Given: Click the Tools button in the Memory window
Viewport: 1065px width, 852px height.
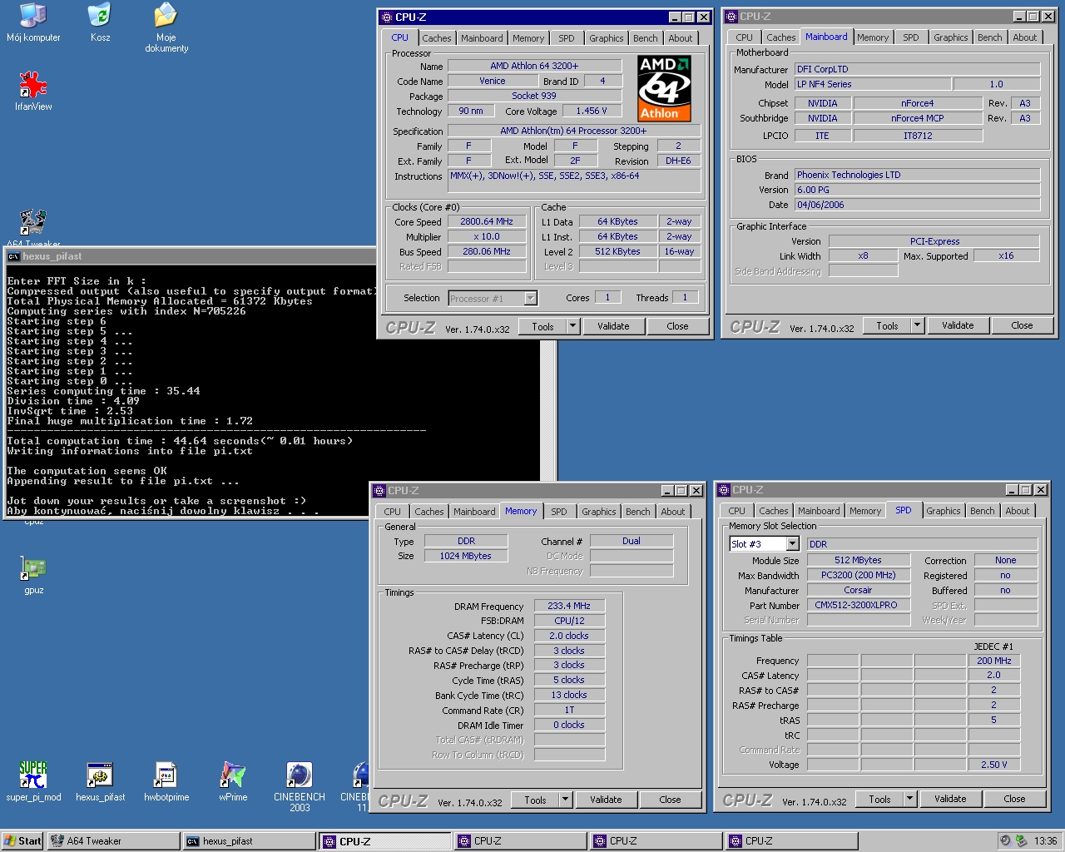Looking at the screenshot, I should pos(535,800).
